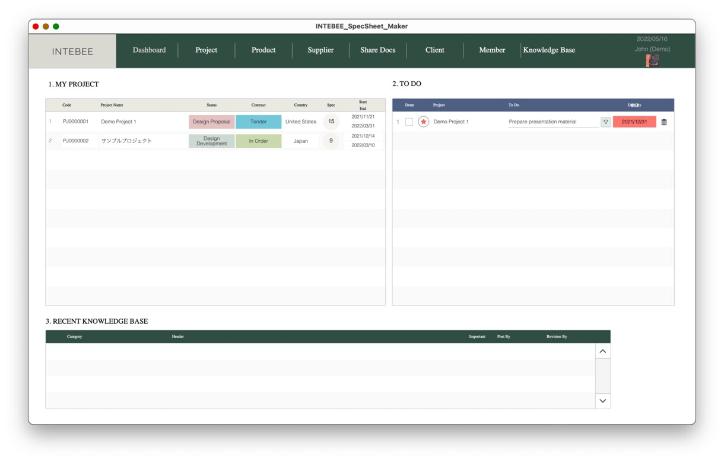Click start date 2021/11/21
The width and height of the screenshot is (724, 462).
tap(363, 117)
